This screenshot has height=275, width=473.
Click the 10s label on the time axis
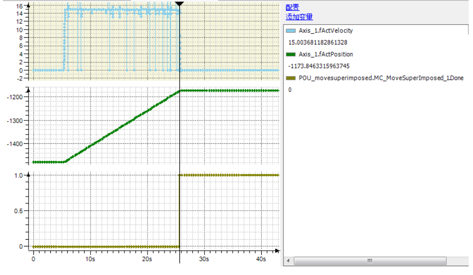[90, 259]
